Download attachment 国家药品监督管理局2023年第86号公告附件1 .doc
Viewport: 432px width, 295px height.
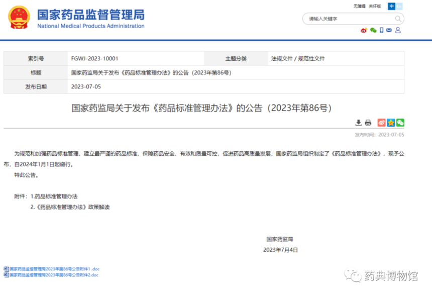click(x=55, y=269)
